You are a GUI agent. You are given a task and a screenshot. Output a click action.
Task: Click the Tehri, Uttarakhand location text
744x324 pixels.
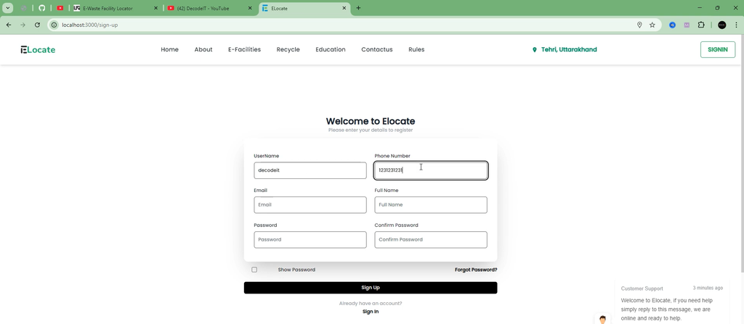(569, 50)
